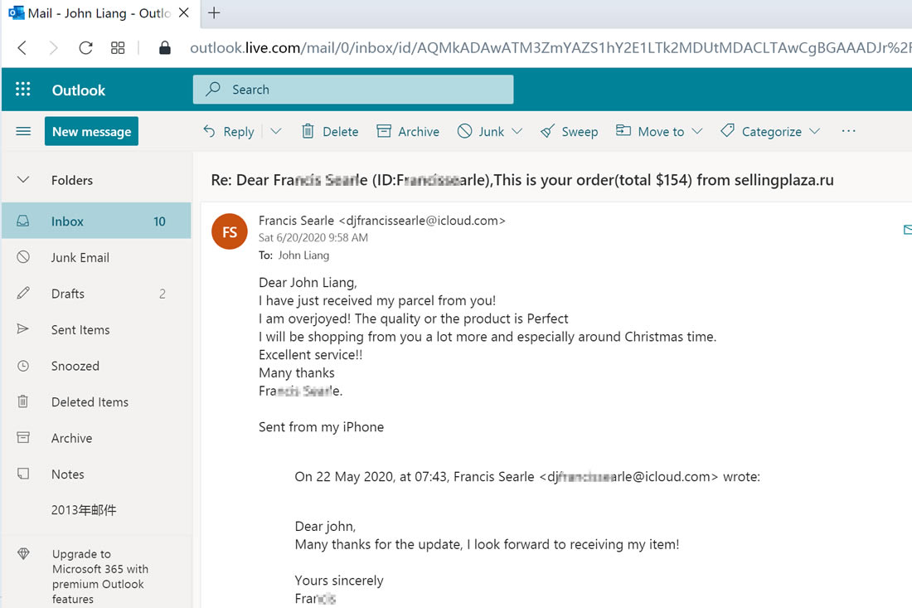Image resolution: width=912 pixels, height=608 pixels.
Task: Delete this email
Action: (330, 132)
